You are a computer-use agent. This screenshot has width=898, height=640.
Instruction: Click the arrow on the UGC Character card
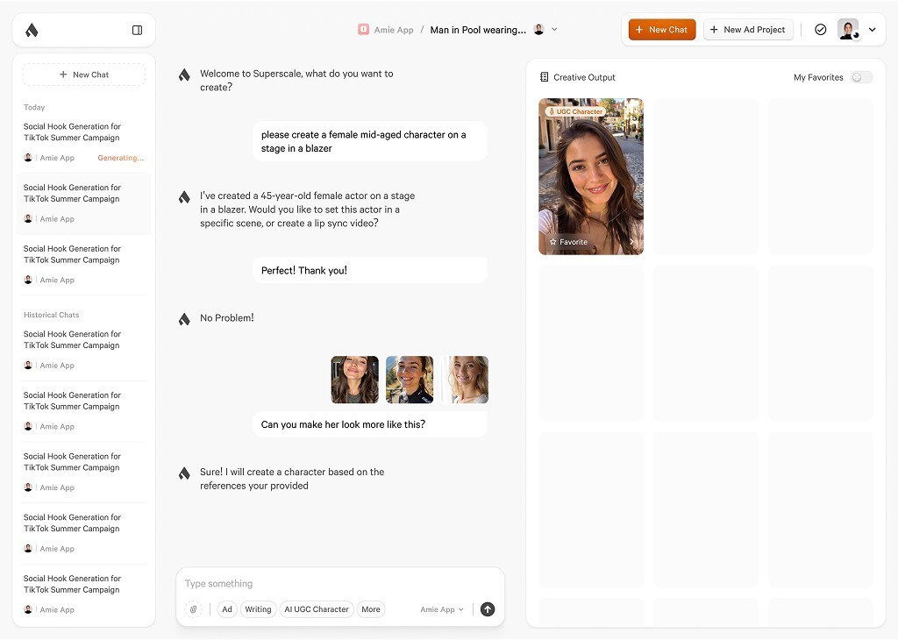coord(631,242)
